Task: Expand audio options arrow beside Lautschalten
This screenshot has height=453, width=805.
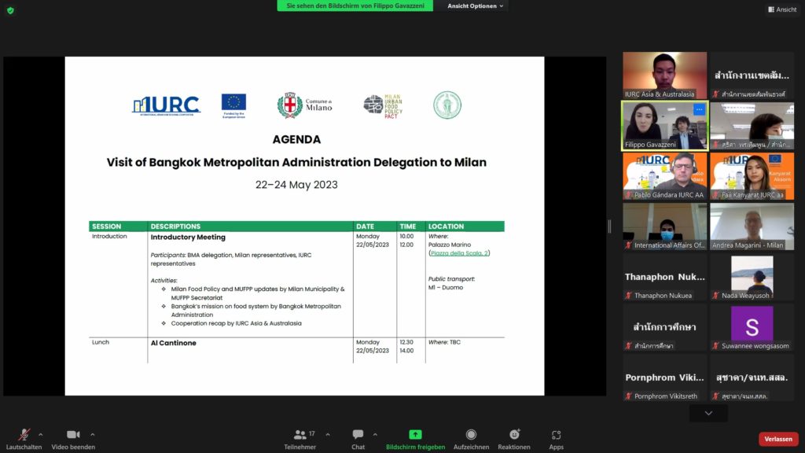Action: coord(41,434)
